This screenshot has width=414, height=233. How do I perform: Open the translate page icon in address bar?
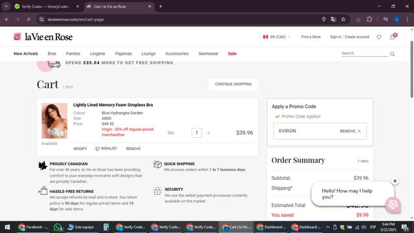coord(333,19)
